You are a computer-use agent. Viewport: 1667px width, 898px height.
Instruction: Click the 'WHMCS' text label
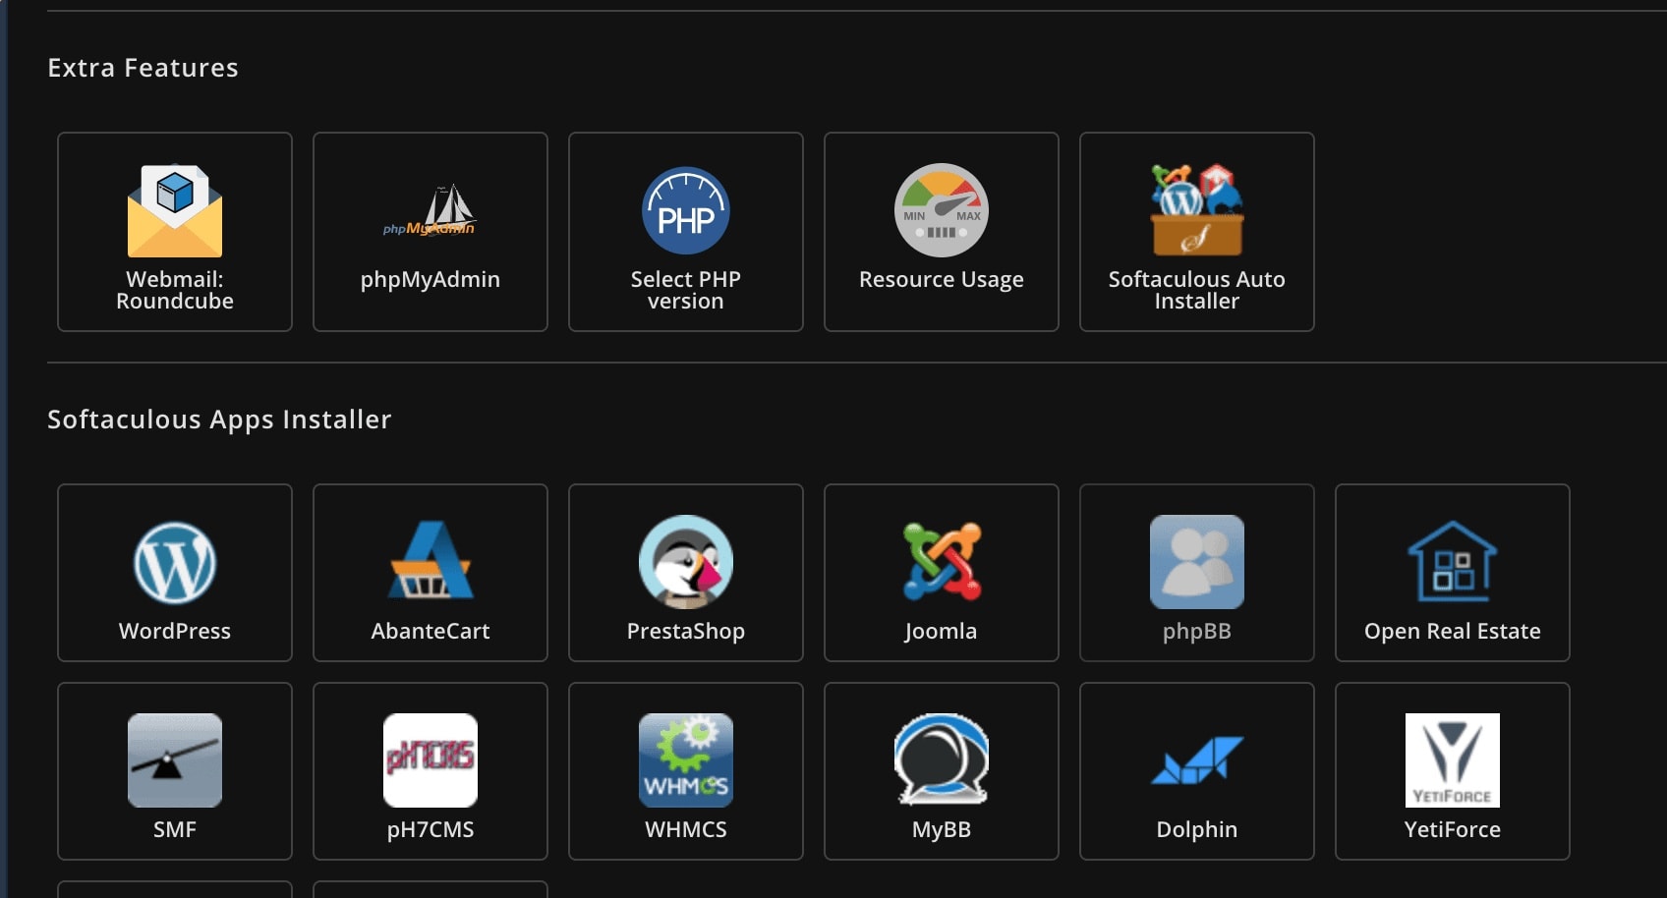(x=686, y=829)
